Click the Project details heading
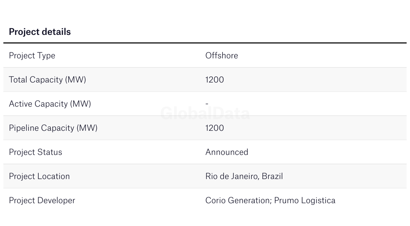 [40, 32]
